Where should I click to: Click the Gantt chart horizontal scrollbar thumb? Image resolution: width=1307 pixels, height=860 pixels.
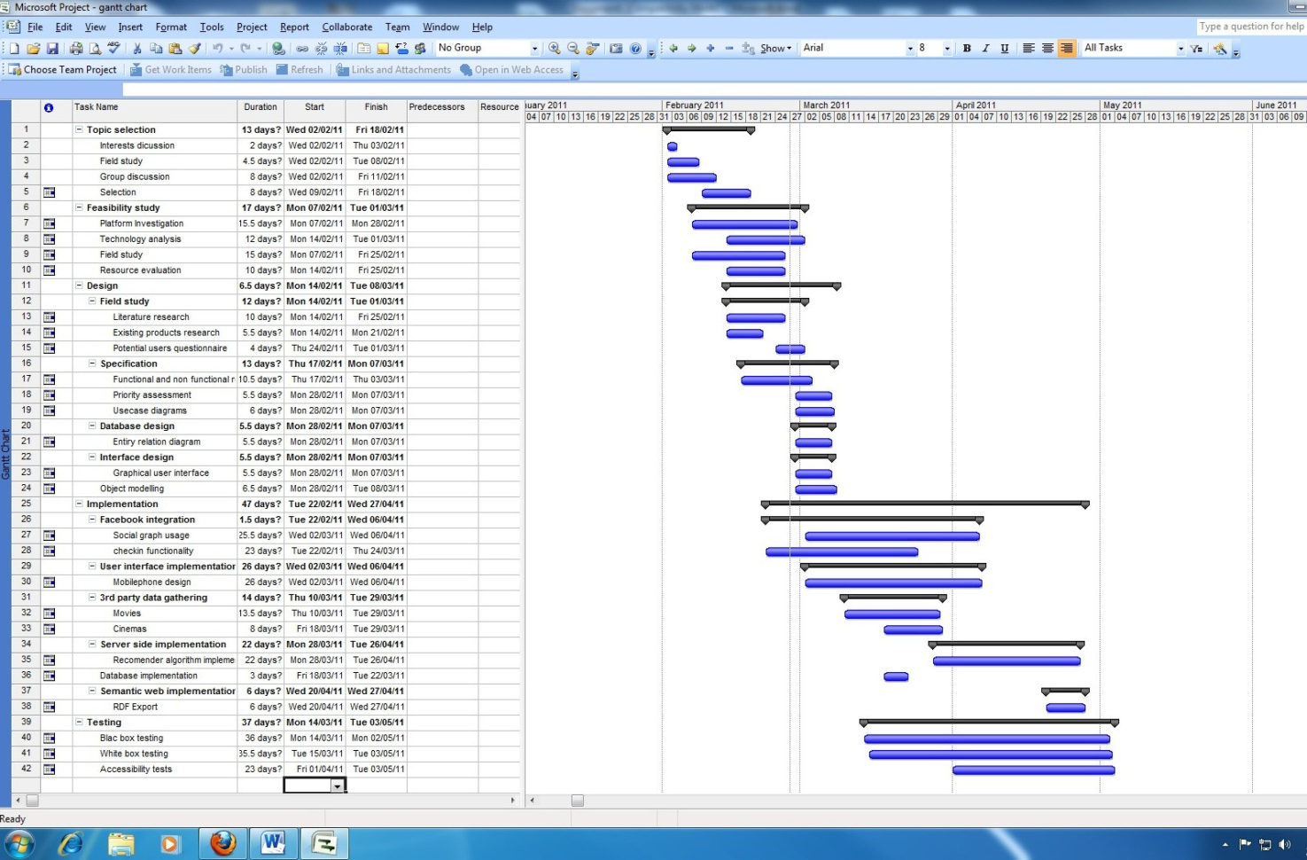[x=578, y=801]
